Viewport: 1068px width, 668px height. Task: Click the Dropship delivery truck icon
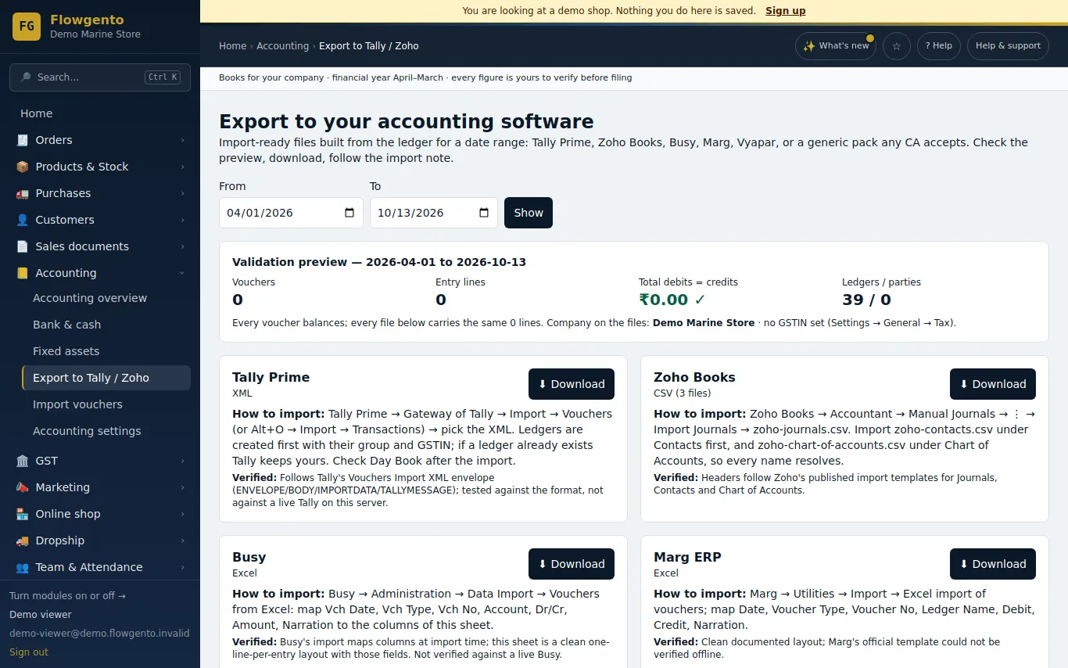[x=22, y=541]
